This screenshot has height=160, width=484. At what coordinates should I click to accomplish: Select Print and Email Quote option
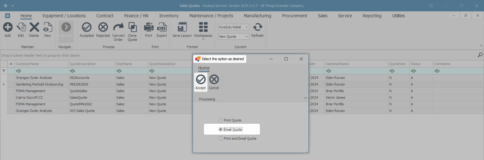tap(237, 138)
